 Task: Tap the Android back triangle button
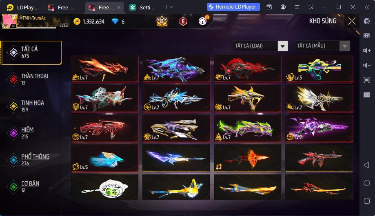point(366,165)
